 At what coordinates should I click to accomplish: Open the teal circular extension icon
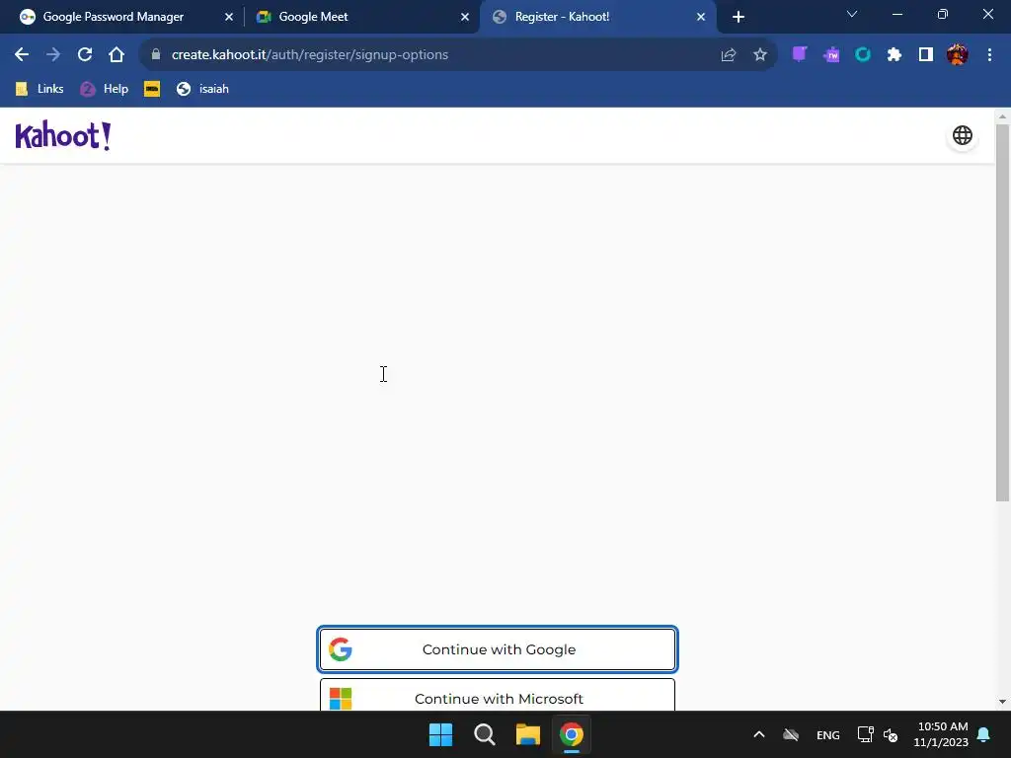863,55
